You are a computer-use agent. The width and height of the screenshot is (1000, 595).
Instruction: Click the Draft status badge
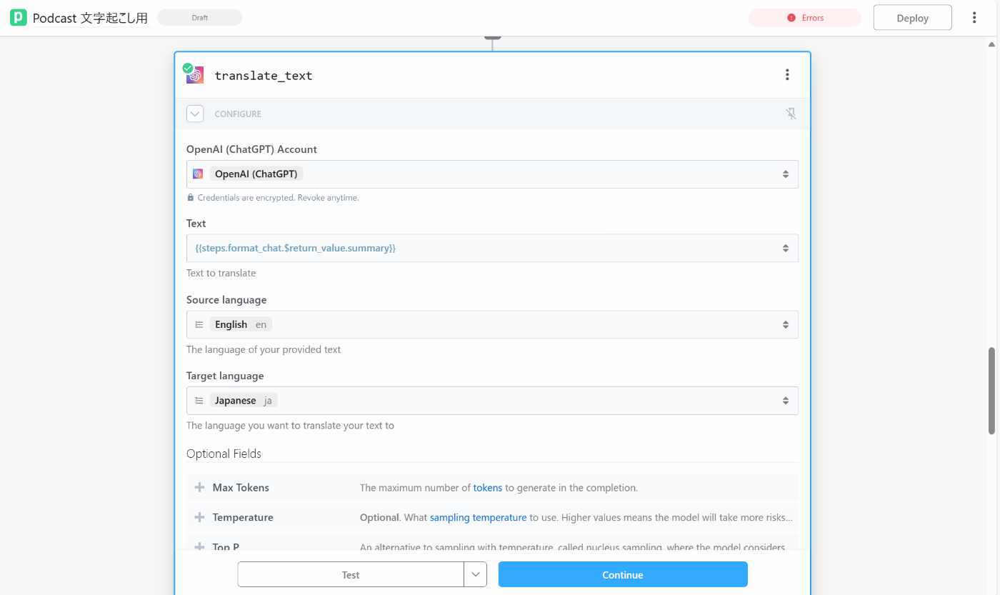tap(200, 18)
